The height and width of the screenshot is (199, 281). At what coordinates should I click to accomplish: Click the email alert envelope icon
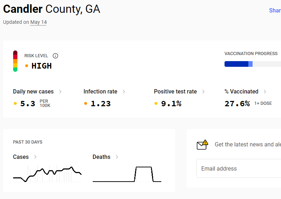coord(202,145)
